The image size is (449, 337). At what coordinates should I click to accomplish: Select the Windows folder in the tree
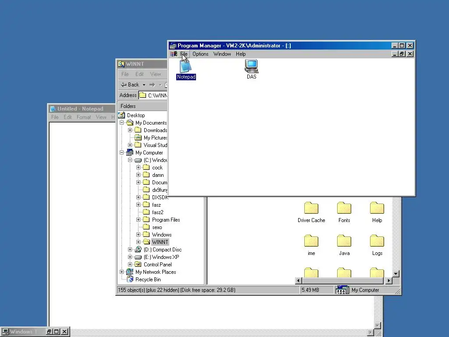coord(161,234)
